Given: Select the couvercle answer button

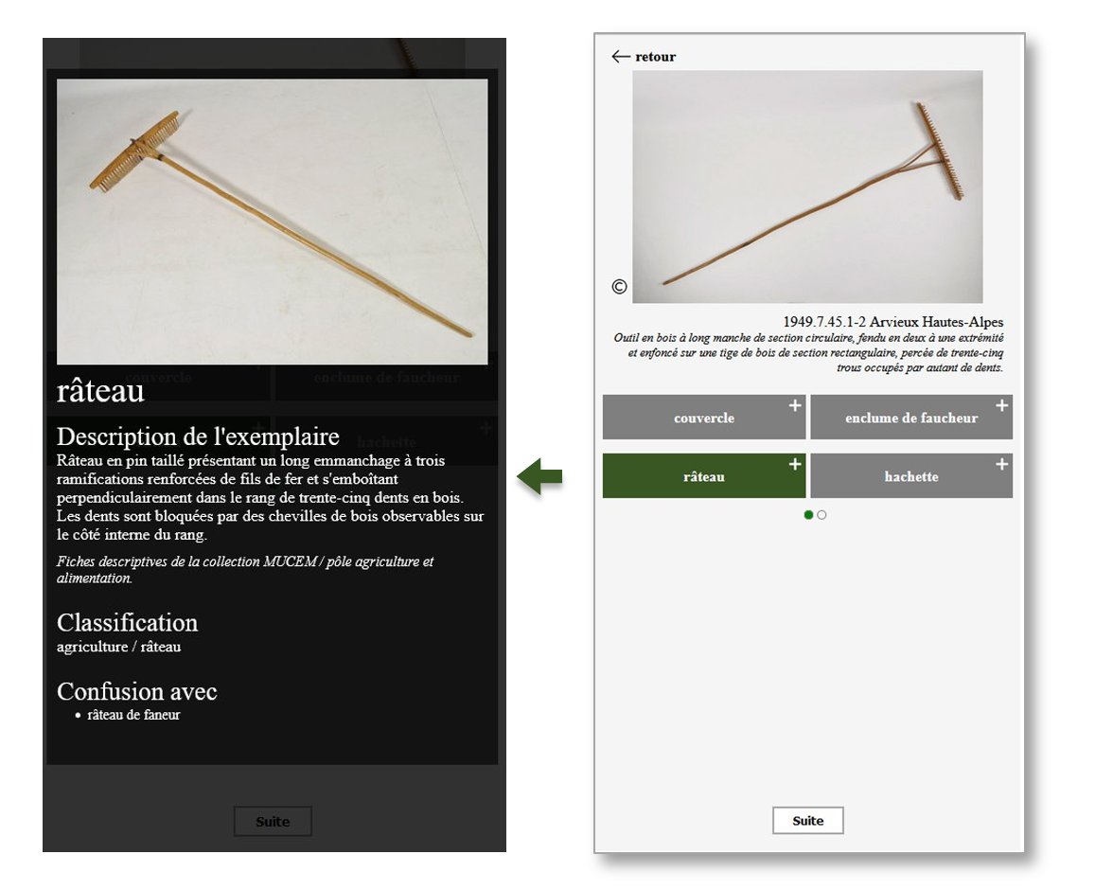Looking at the screenshot, I should click(x=704, y=417).
